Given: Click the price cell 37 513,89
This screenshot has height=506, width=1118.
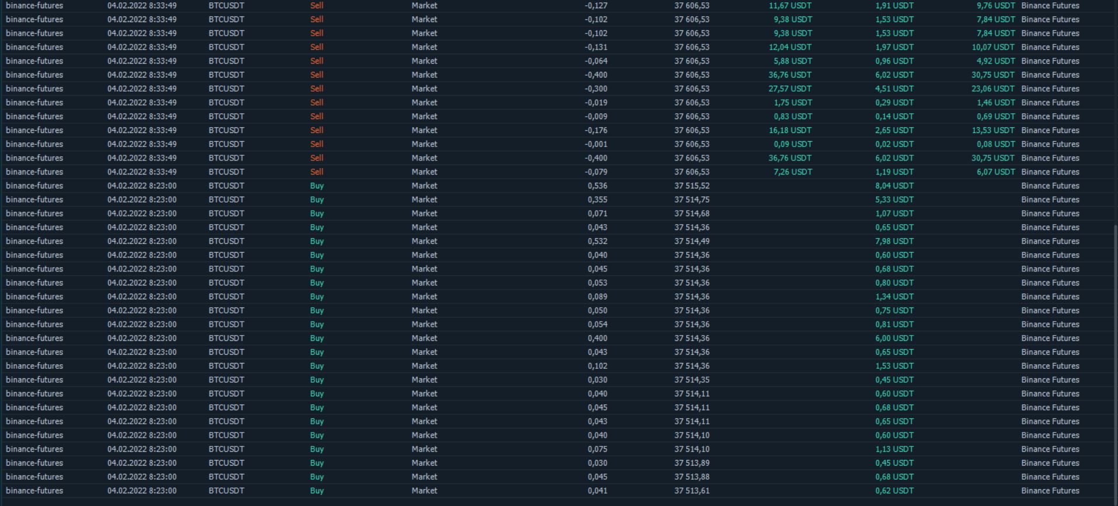Looking at the screenshot, I should pyautogui.click(x=692, y=463).
